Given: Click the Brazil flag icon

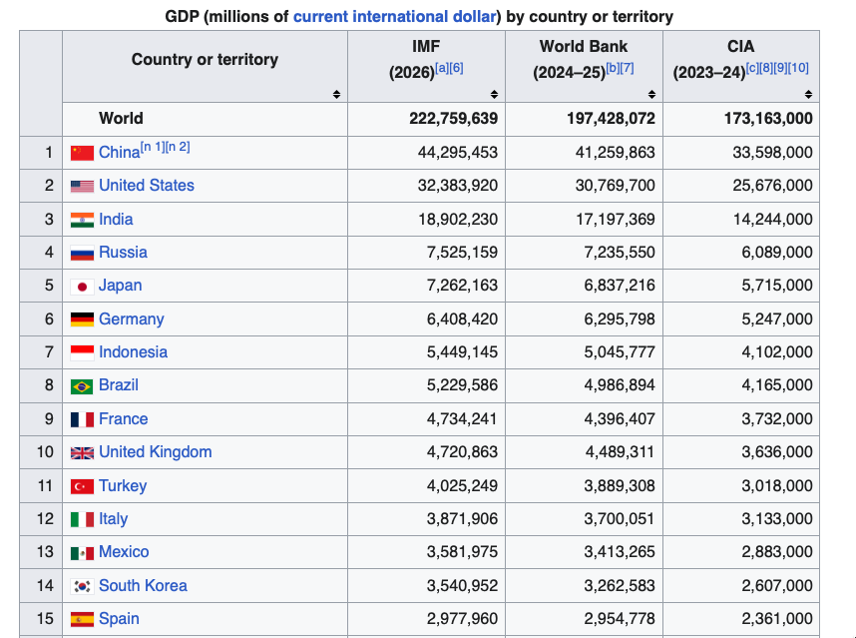Looking at the screenshot, I should click(x=82, y=386).
